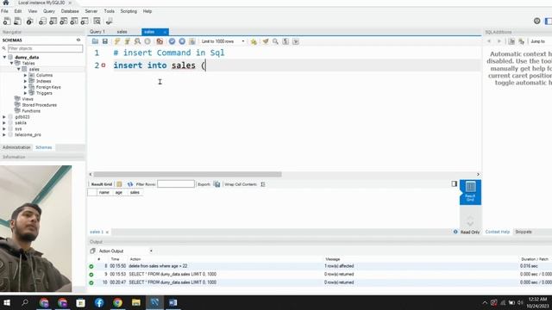Image resolution: width=552 pixels, height=310 pixels.
Task: Click the Result Grid side panel button
Action: [470, 192]
